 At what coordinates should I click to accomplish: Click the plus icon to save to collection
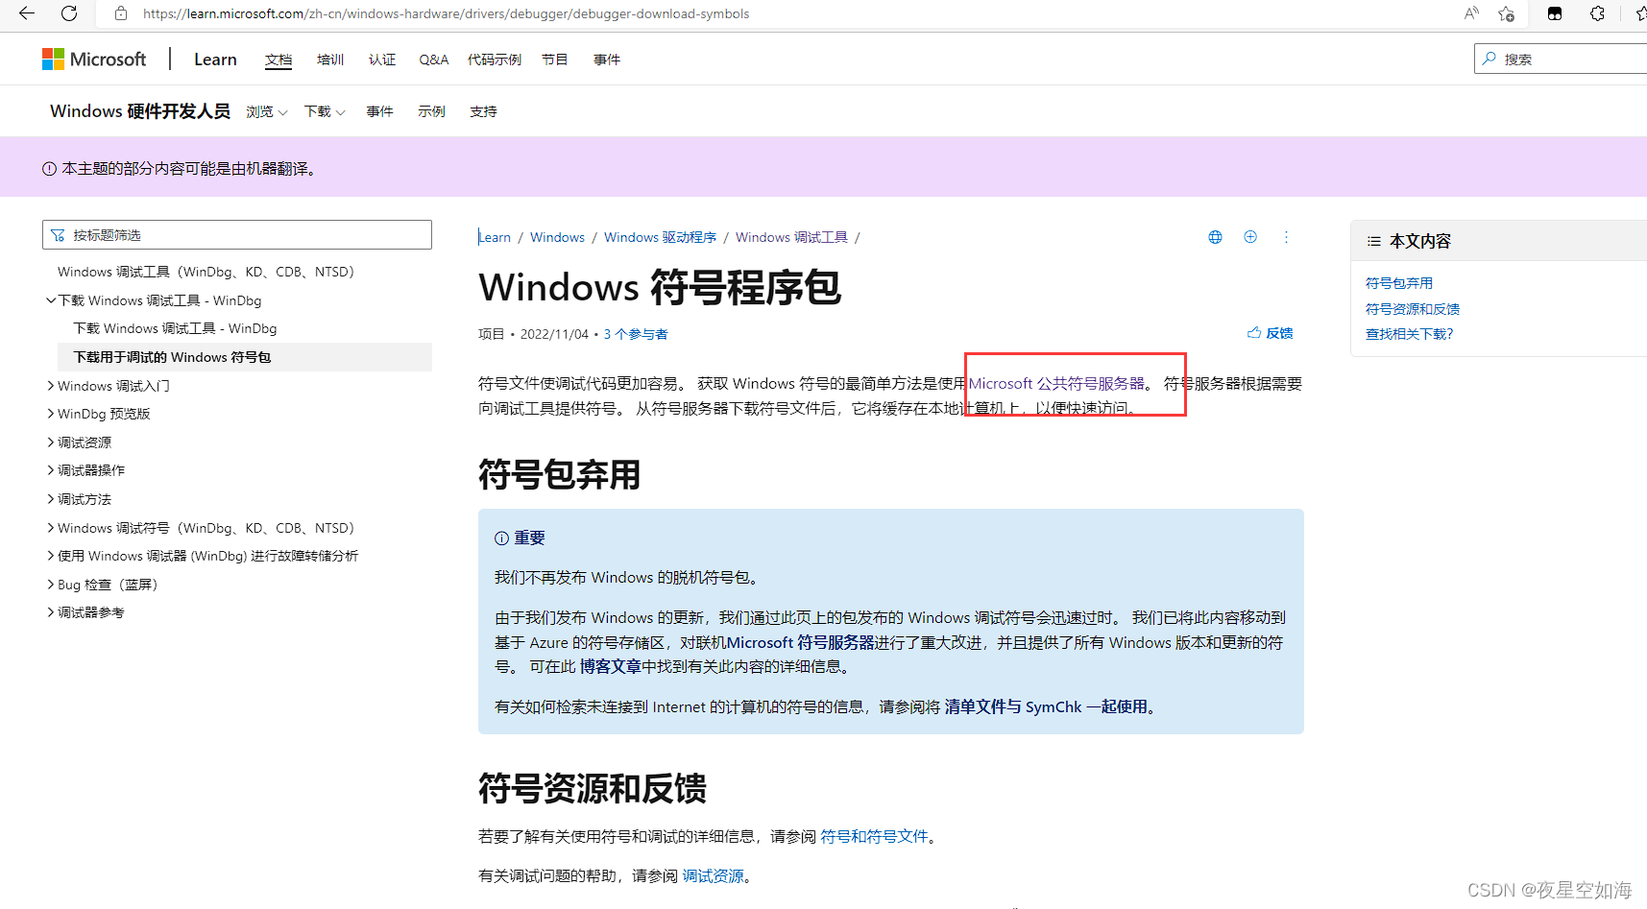pyautogui.click(x=1250, y=236)
